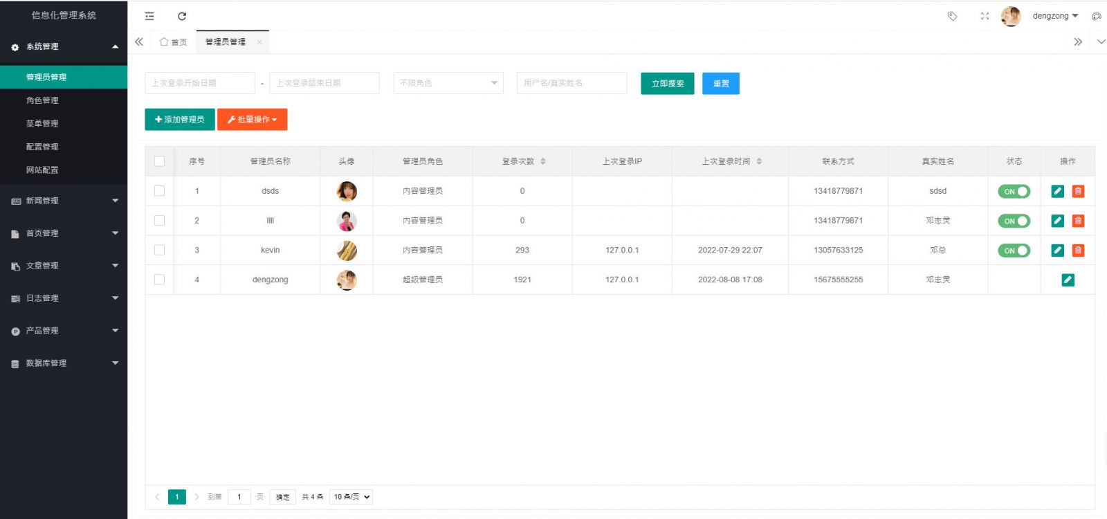The height and width of the screenshot is (519, 1107).
Task: Open the 批量操作 batch actions dropdown
Action: coord(252,120)
